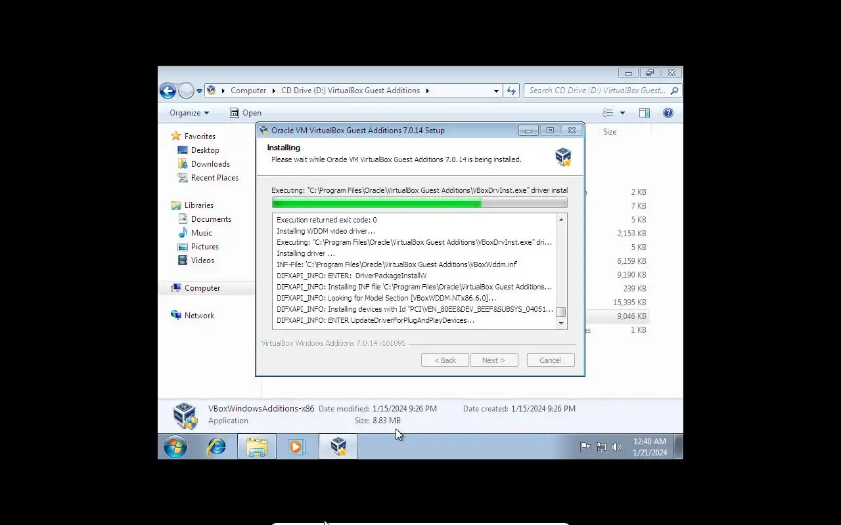Image resolution: width=841 pixels, height=525 pixels.
Task: Click the Back button in Setup
Action: (x=445, y=360)
